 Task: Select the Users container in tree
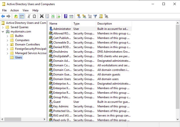click(18, 57)
